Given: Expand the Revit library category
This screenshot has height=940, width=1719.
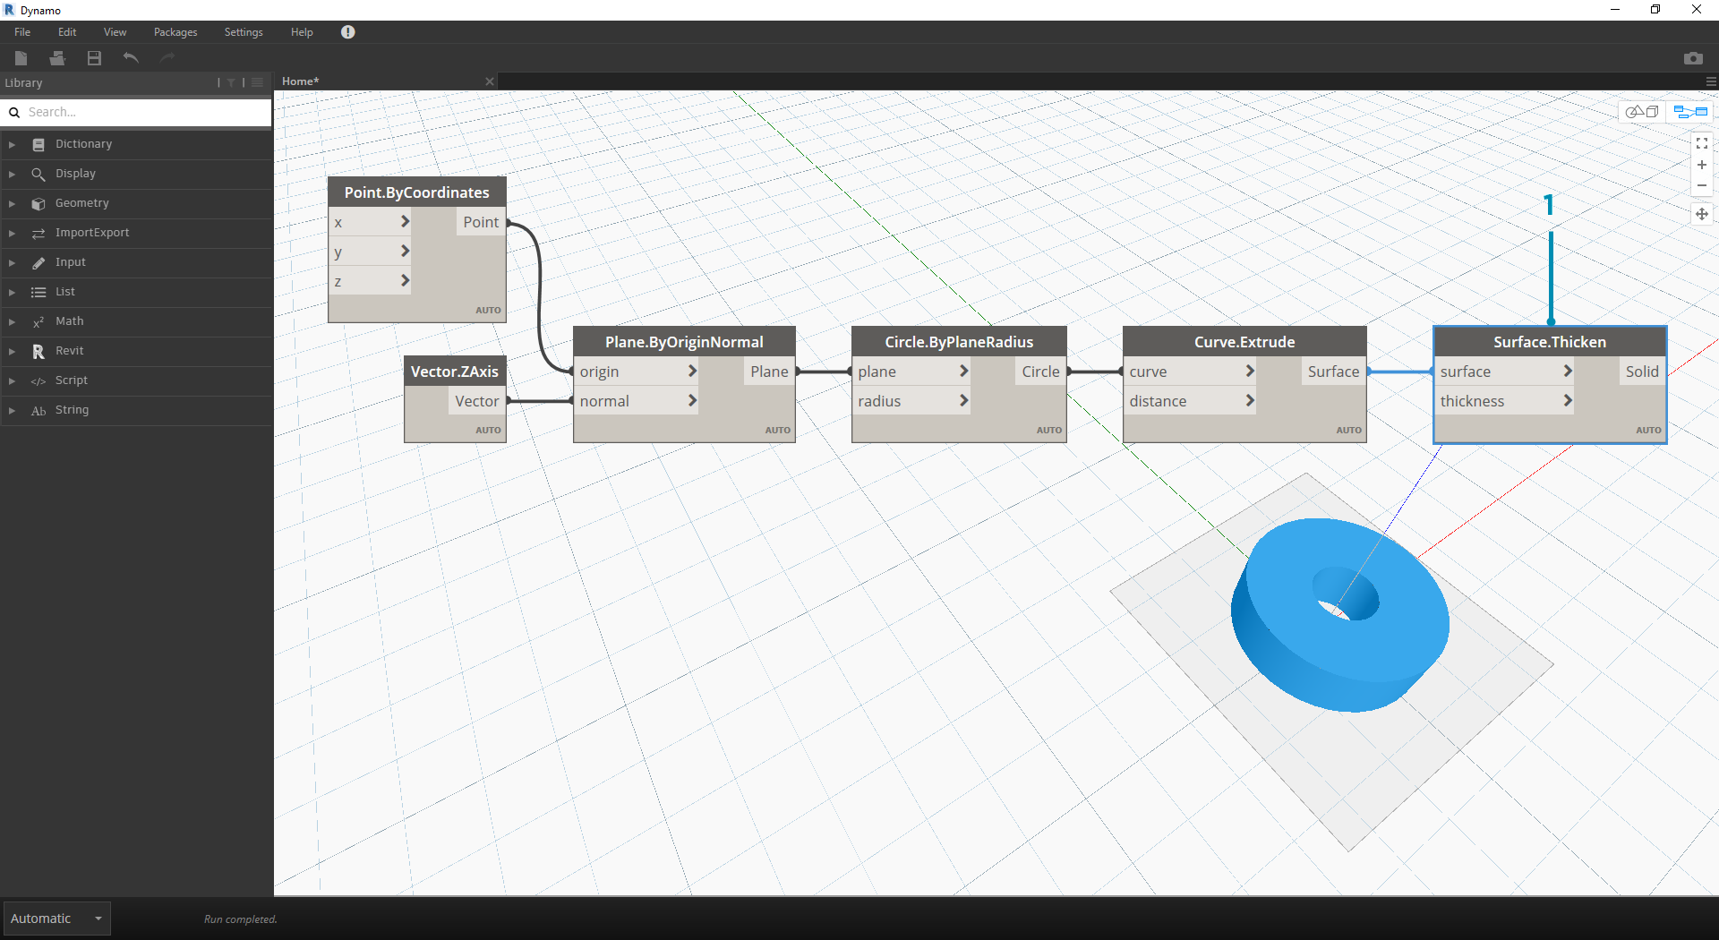Looking at the screenshot, I should [69, 351].
